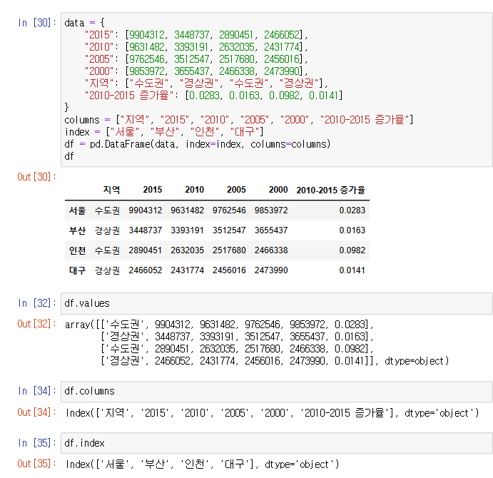Viewport: 493px width, 478px height.
Task: Click the df.index code cell
Action: tap(277, 443)
